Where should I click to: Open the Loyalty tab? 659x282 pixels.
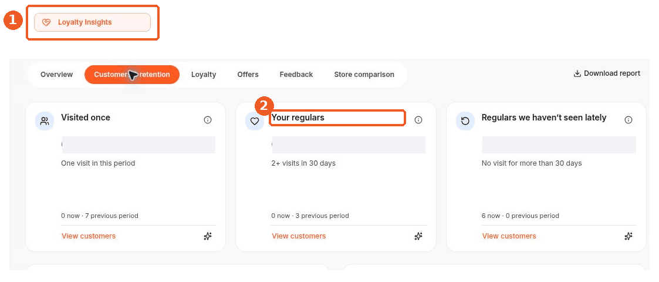coord(204,75)
